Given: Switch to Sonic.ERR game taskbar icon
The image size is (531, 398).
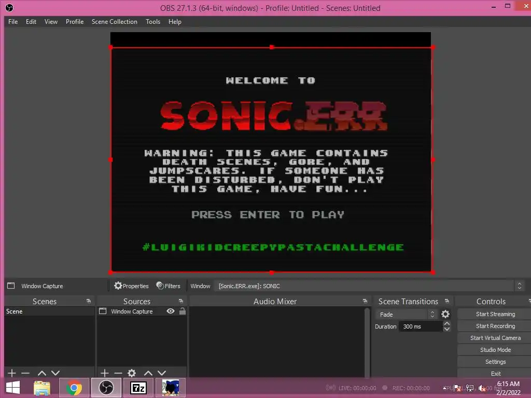Looking at the screenshot, I should coord(170,388).
